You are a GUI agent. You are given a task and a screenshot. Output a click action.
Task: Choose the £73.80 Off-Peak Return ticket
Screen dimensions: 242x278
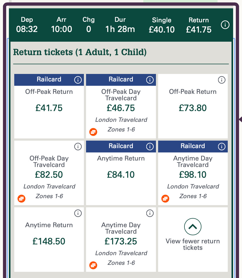tap(193, 108)
